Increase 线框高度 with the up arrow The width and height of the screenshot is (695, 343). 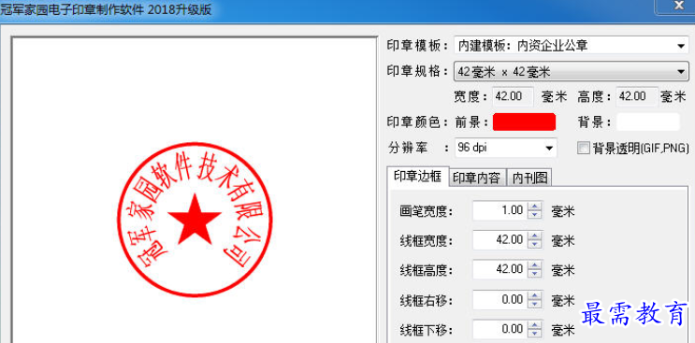pyautogui.click(x=535, y=264)
